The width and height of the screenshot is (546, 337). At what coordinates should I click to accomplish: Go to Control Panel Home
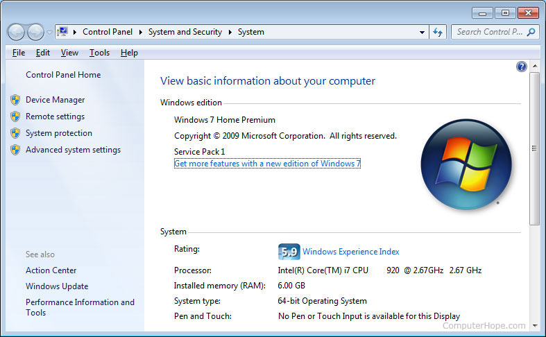pyautogui.click(x=63, y=75)
